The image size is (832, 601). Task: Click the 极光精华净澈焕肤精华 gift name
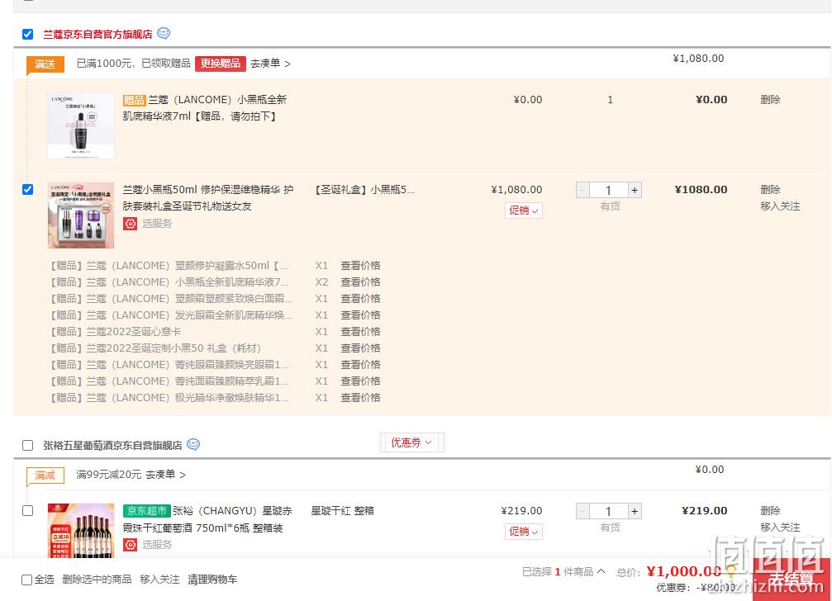(x=169, y=397)
